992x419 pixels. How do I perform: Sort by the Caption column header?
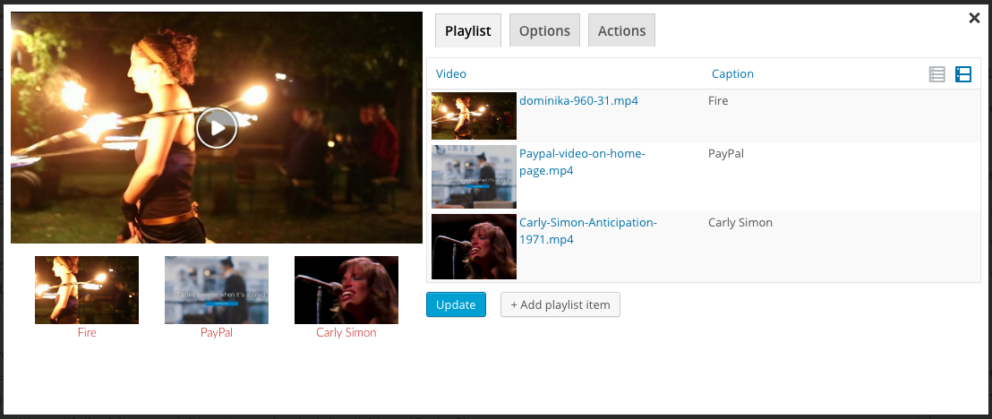coord(732,74)
